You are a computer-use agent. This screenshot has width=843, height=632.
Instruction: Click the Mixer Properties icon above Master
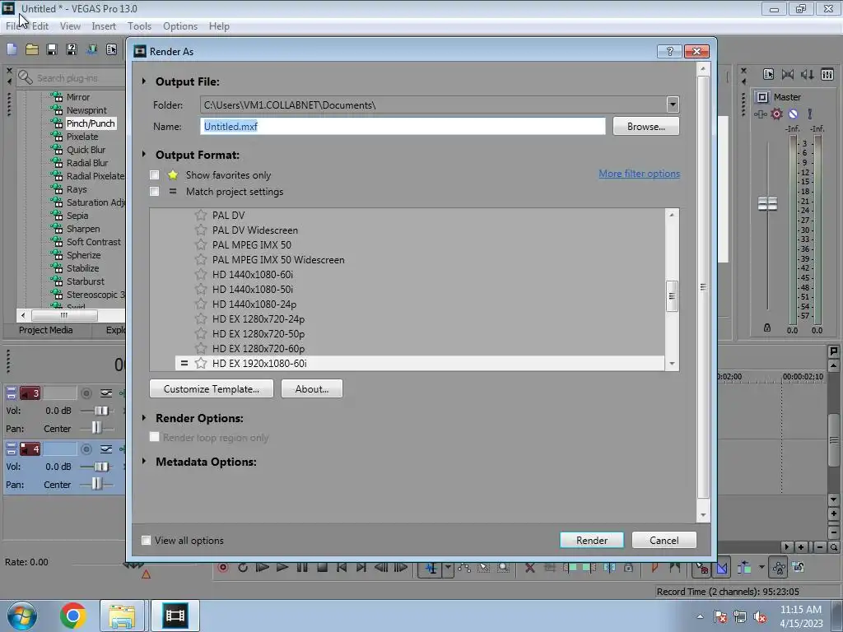[x=768, y=74]
